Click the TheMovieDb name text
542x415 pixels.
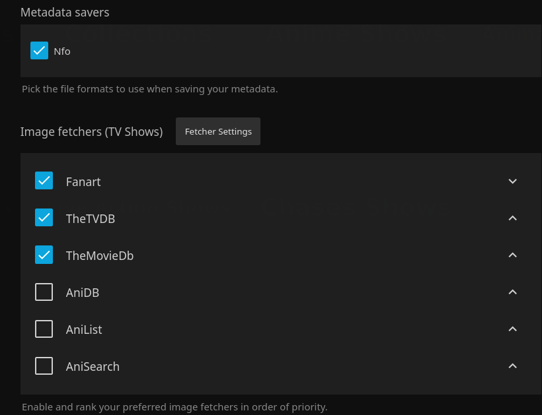[x=100, y=256]
